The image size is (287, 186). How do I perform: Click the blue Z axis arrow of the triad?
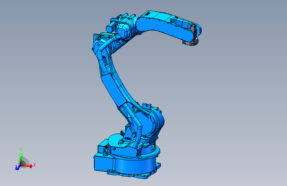pyautogui.click(x=18, y=167)
